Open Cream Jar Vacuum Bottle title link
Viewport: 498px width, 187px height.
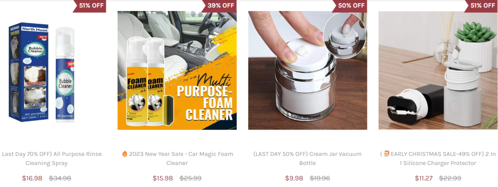pos(308,159)
